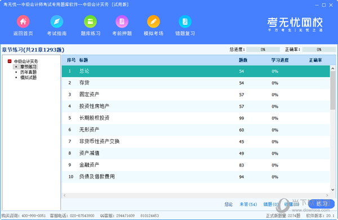This screenshot has width=338, height=220.
Task: Click the 序号 column header
Action: tap(71, 60)
